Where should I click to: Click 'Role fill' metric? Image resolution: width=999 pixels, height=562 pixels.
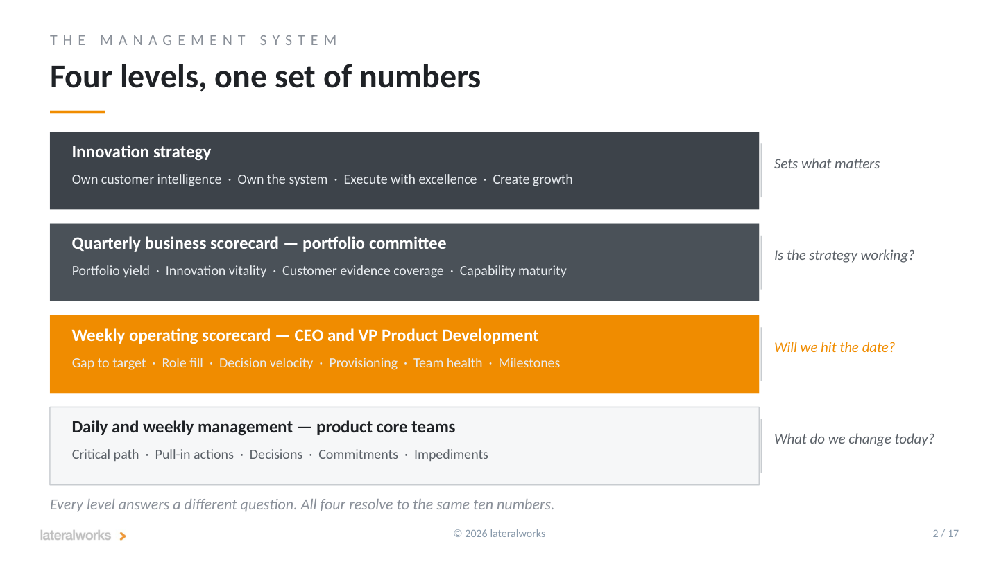(182, 363)
